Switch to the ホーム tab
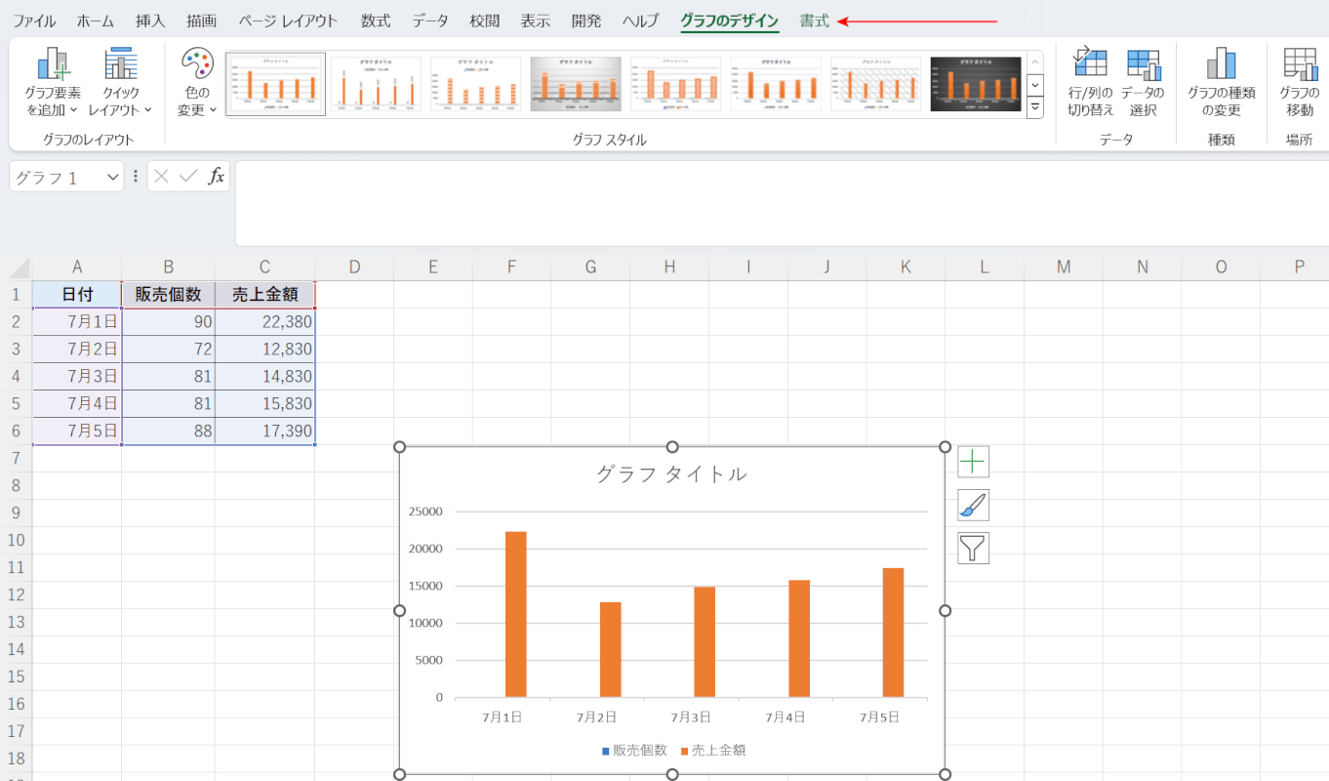This screenshot has width=1329, height=781. [x=95, y=21]
